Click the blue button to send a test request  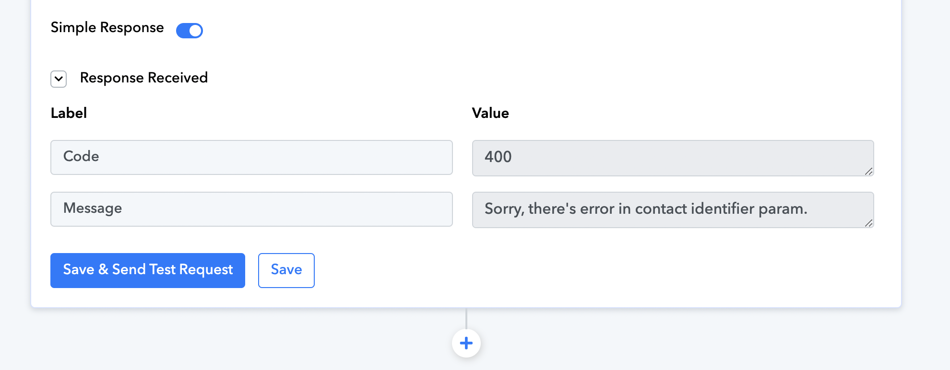pos(148,270)
